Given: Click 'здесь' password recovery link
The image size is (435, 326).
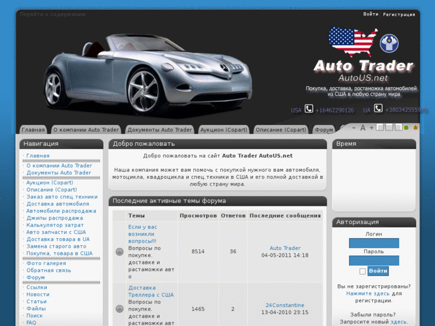Looking at the screenshot, I should click(x=399, y=322).
